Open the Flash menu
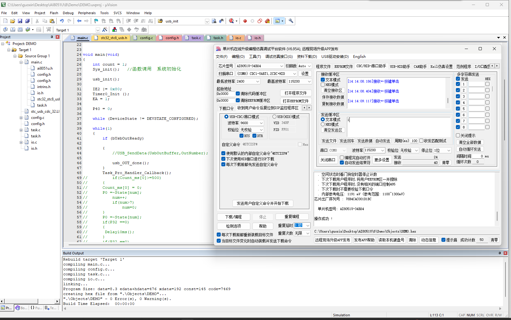511x320 pixels. pyautogui.click(x=54, y=13)
